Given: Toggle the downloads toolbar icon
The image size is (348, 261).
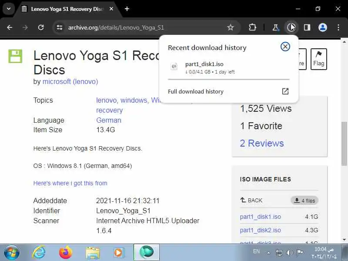Looking at the screenshot, I should click(x=291, y=27).
